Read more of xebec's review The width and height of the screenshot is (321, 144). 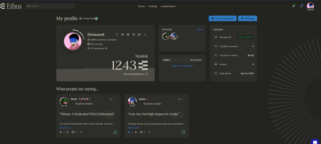click(x=133, y=128)
